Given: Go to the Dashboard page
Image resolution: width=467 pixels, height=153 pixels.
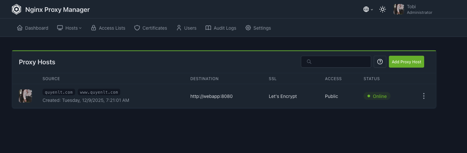Looking at the screenshot, I should (x=33, y=28).
